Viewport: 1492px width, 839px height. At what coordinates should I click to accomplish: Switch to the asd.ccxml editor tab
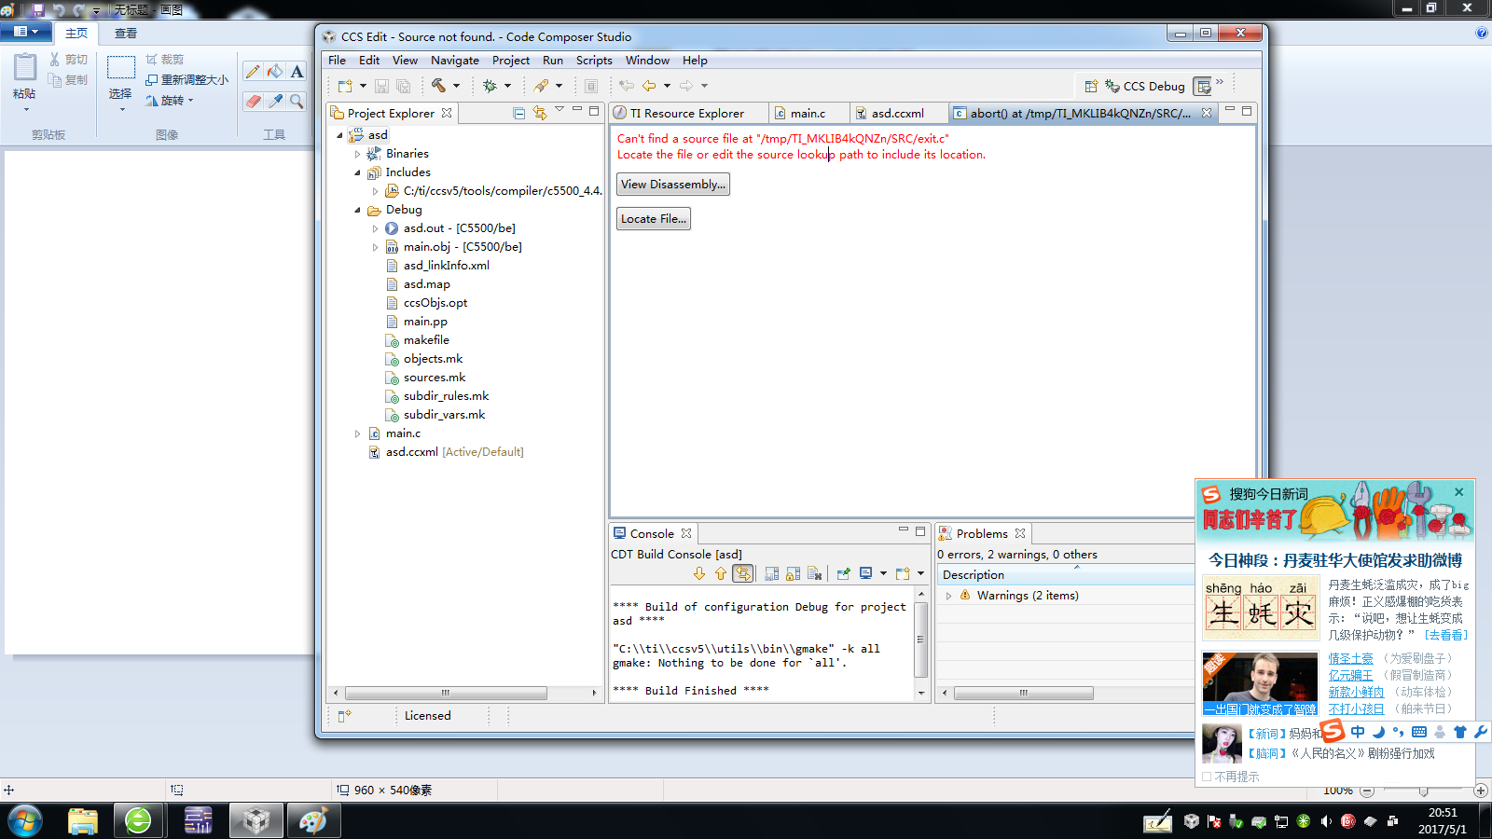click(898, 113)
